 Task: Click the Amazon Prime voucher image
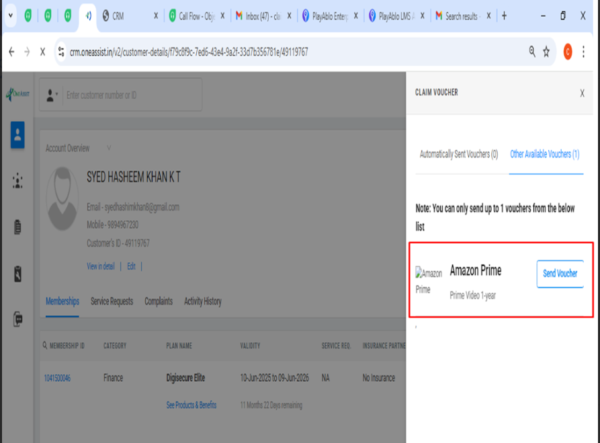[x=429, y=280]
